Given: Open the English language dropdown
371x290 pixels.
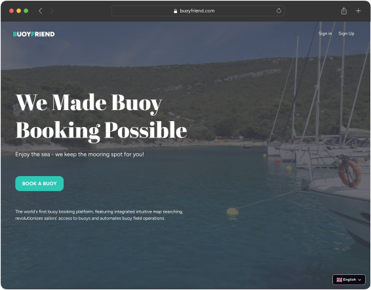Looking at the screenshot, I should click(349, 280).
